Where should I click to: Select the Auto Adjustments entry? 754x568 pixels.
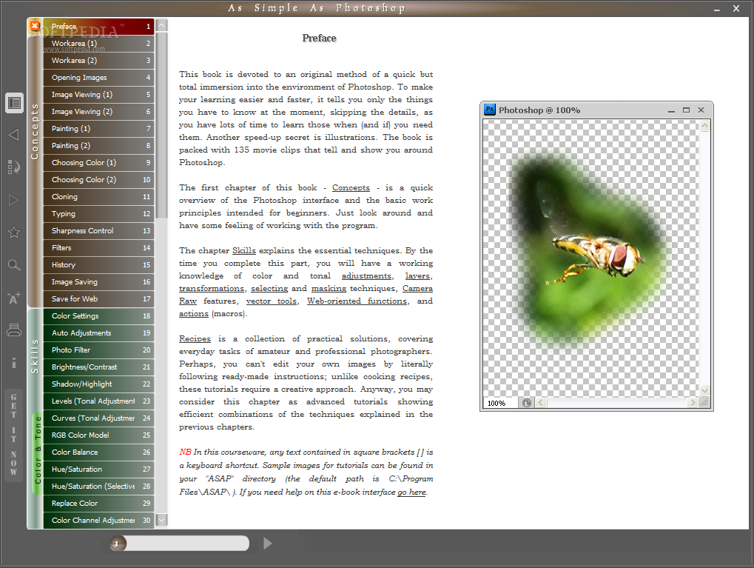tap(98, 333)
